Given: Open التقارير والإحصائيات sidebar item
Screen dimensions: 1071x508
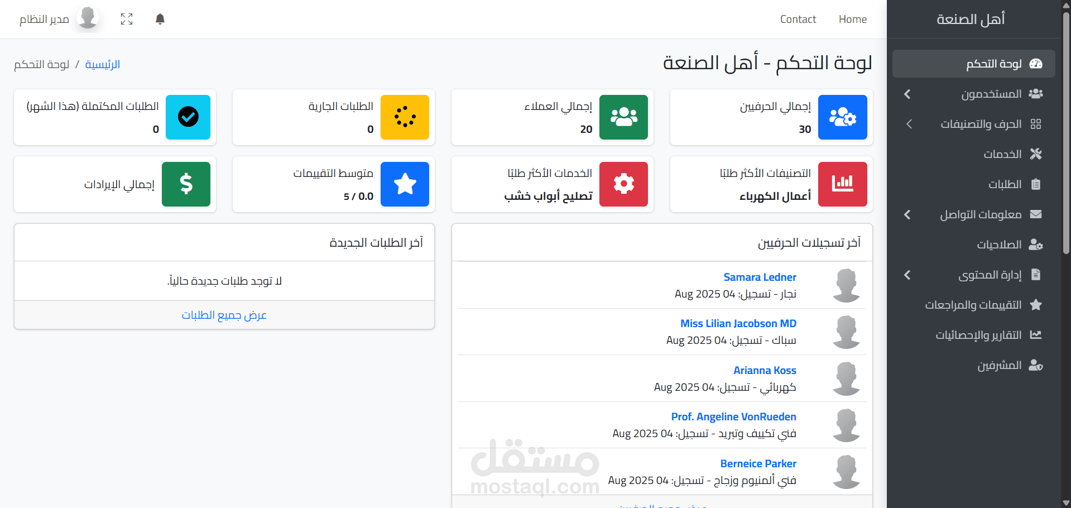Looking at the screenshot, I should pos(974,335).
